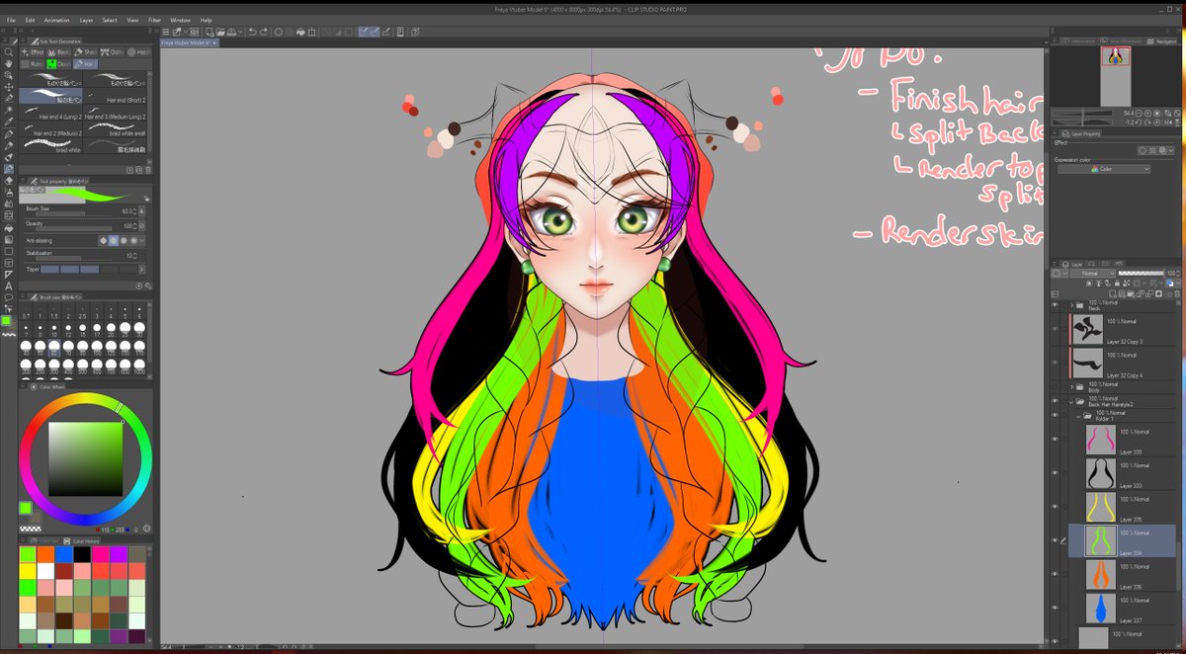Screen dimensions: 1186x654
Task: Select the Eyedropper tool
Action: [9, 121]
